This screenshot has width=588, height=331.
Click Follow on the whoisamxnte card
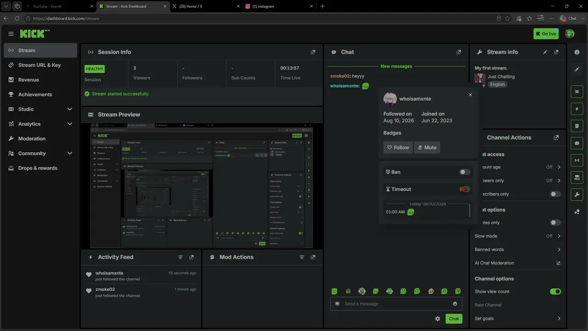click(x=398, y=148)
